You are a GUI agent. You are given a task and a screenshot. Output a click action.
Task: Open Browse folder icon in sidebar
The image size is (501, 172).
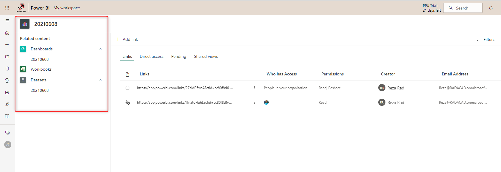tap(7, 57)
